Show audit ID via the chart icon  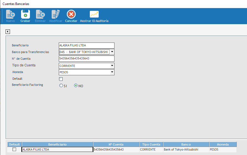(94, 14)
